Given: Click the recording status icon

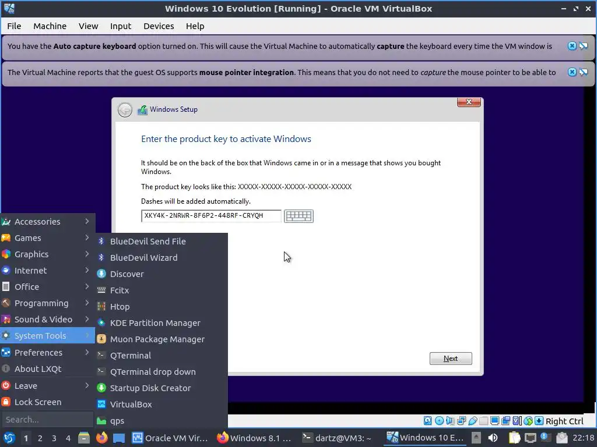Looking at the screenshot, I should point(505,421).
